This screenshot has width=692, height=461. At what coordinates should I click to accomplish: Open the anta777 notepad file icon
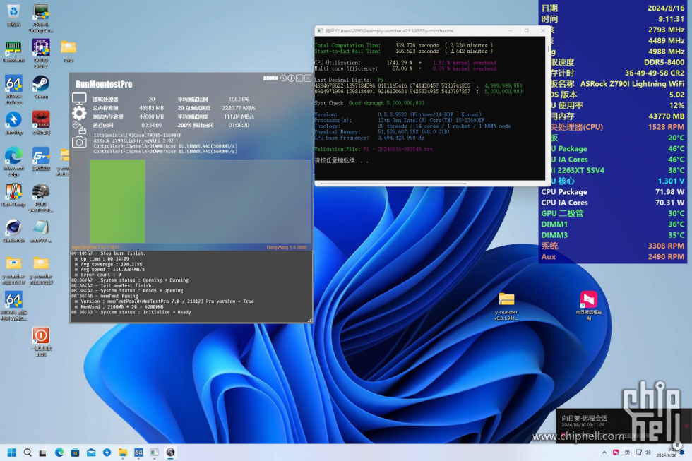pyautogui.click(x=41, y=232)
